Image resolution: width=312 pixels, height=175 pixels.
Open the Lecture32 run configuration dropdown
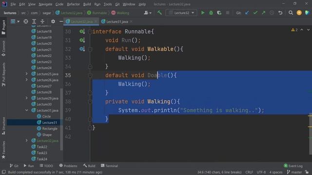(x=181, y=13)
